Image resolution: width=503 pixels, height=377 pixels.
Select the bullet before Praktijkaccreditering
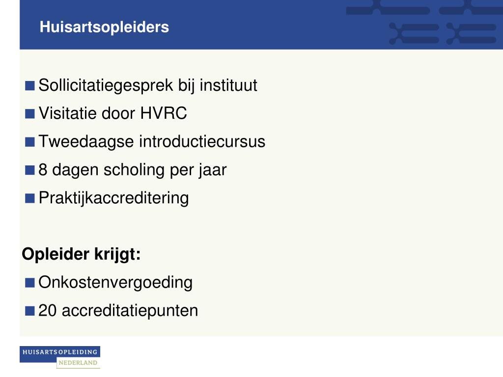point(30,198)
